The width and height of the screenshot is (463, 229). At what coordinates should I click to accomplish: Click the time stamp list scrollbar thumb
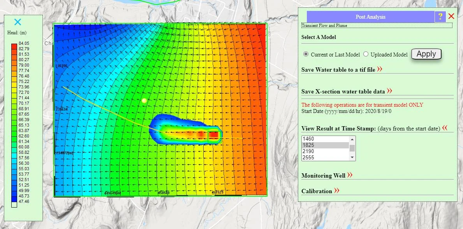pos(352,148)
